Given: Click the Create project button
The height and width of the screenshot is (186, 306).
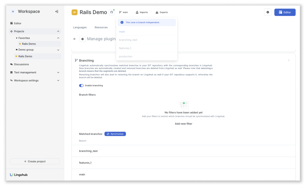Looking at the screenshot, I should [35, 162].
